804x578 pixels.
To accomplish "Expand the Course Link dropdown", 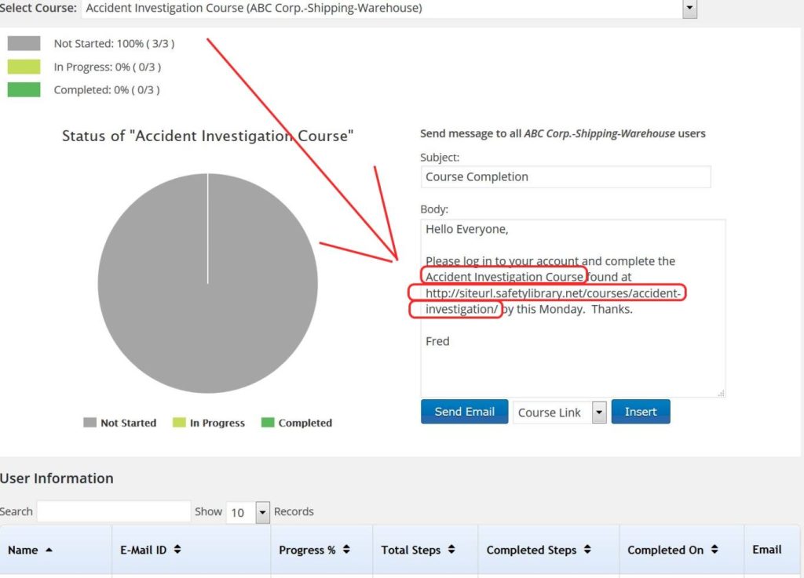I will click(598, 413).
